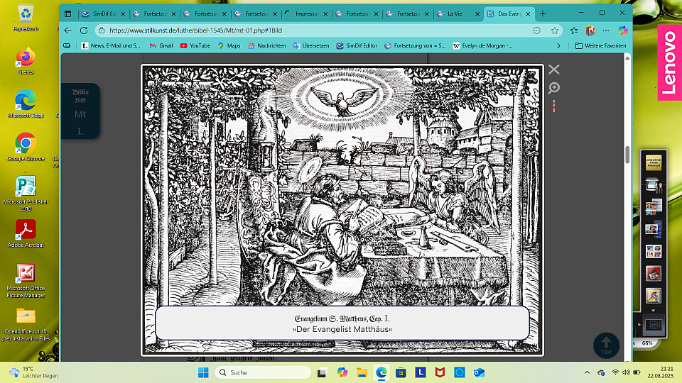Open Creative Park Premium in Canon widget
Screen dimensions: 682x383
654,163
